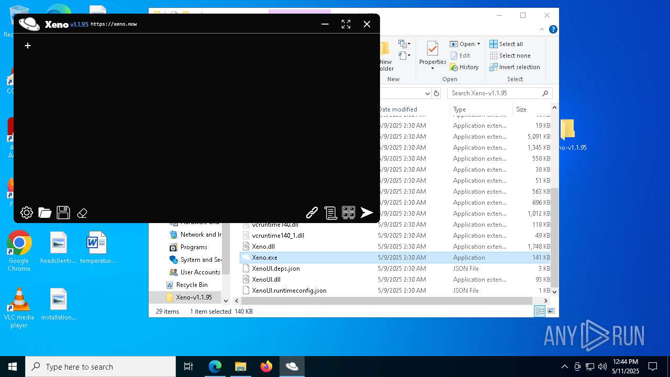Open Recycle Bin in navigation pane
This screenshot has width=670, height=377.
coord(192,285)
